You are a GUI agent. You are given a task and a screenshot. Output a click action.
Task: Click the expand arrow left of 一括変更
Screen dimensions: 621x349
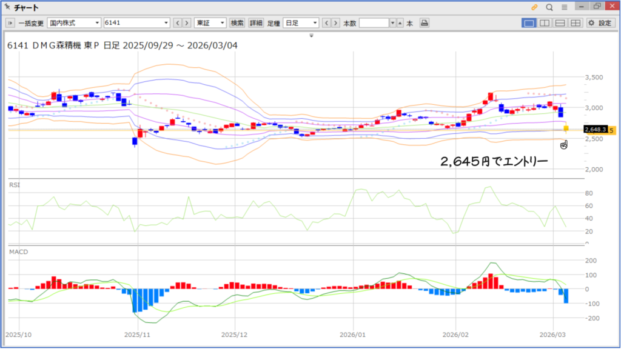(10, 23)
